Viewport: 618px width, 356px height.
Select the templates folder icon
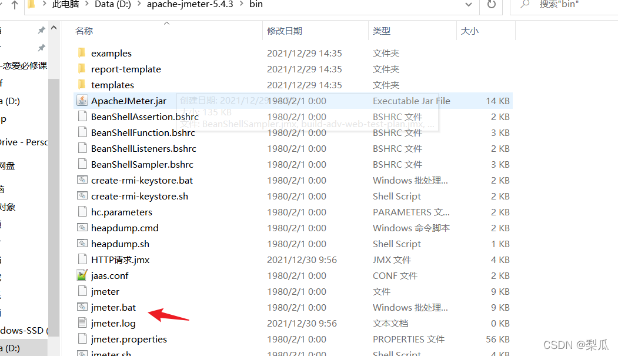tap(82, 84)
